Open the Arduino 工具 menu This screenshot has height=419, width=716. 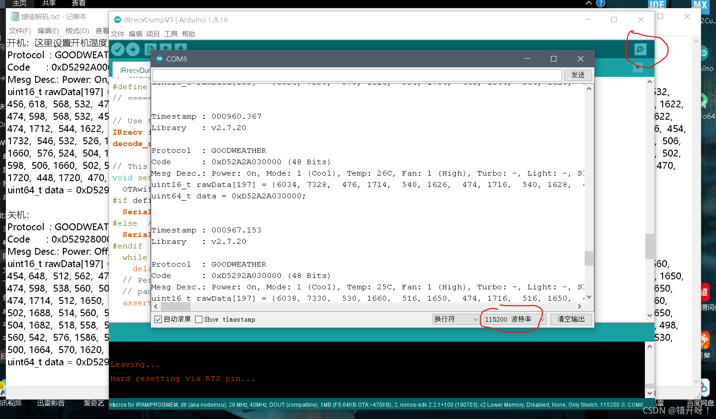[171, 34]
